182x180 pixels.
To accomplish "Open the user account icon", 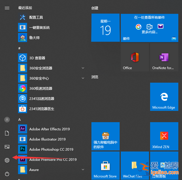I will pos(7,120).
